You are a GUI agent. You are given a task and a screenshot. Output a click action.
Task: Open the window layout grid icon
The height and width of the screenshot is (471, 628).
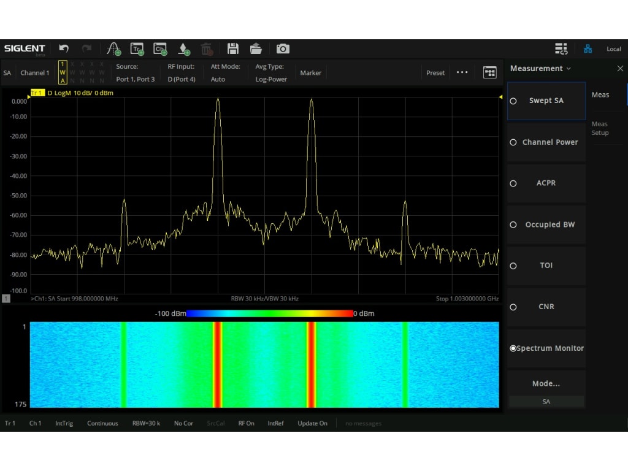tap(490, 72)
